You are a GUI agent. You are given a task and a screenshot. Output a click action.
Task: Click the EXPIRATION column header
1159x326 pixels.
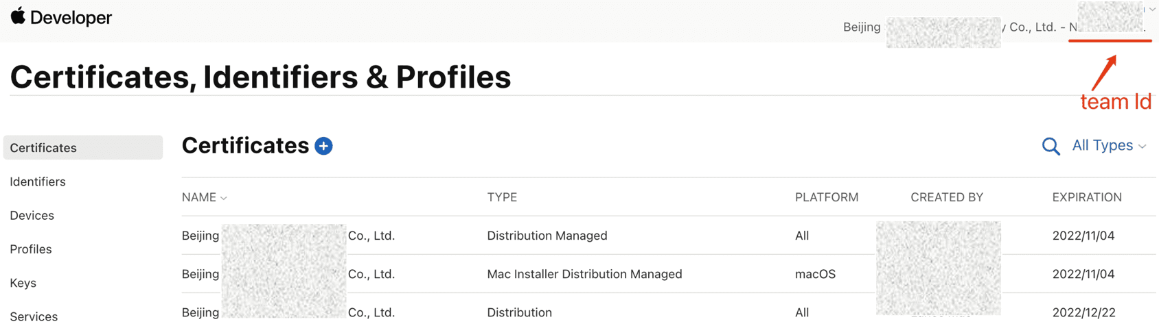coord(1086,197)
